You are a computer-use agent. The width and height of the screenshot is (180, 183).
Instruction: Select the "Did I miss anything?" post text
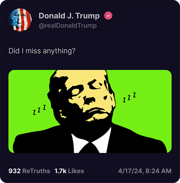pos(42,51)
